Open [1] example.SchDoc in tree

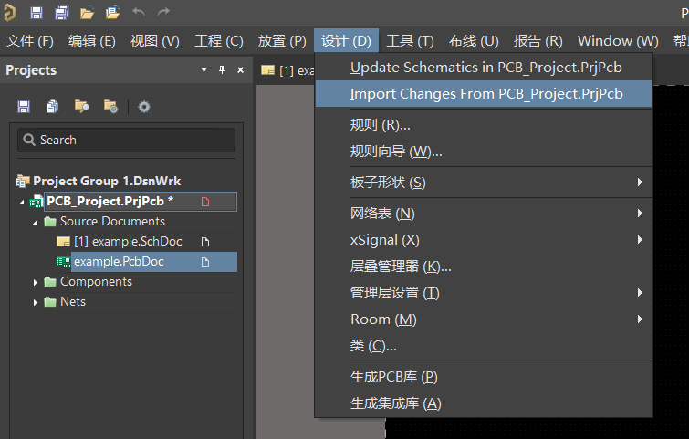[x=128, y=242]
